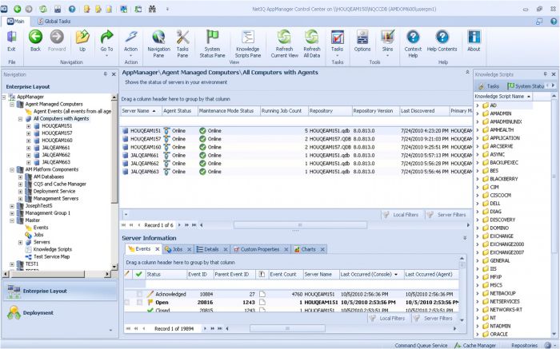Open Local Filters for the server list
Image resolution: width=560 pixels, height=349 pixels.
pos(401,215)
